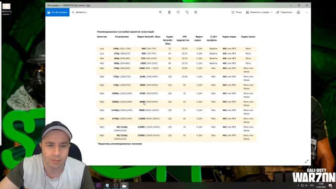Maximize the Photos window
The image size is (336, 189).
click(x=299, y=5)
